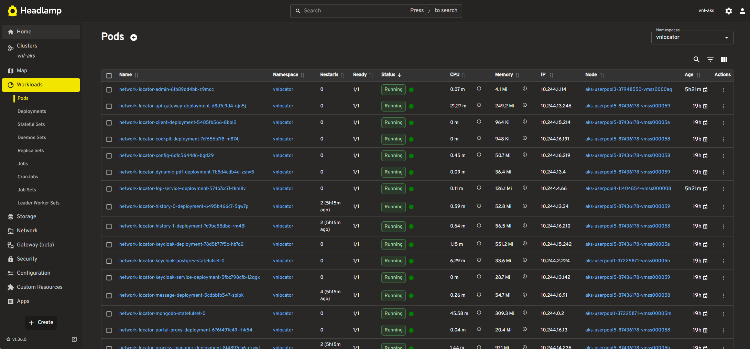The image size is (750, 349).
Task: Collapse the sidebar using the bottom icon
Action: [74, 339]
